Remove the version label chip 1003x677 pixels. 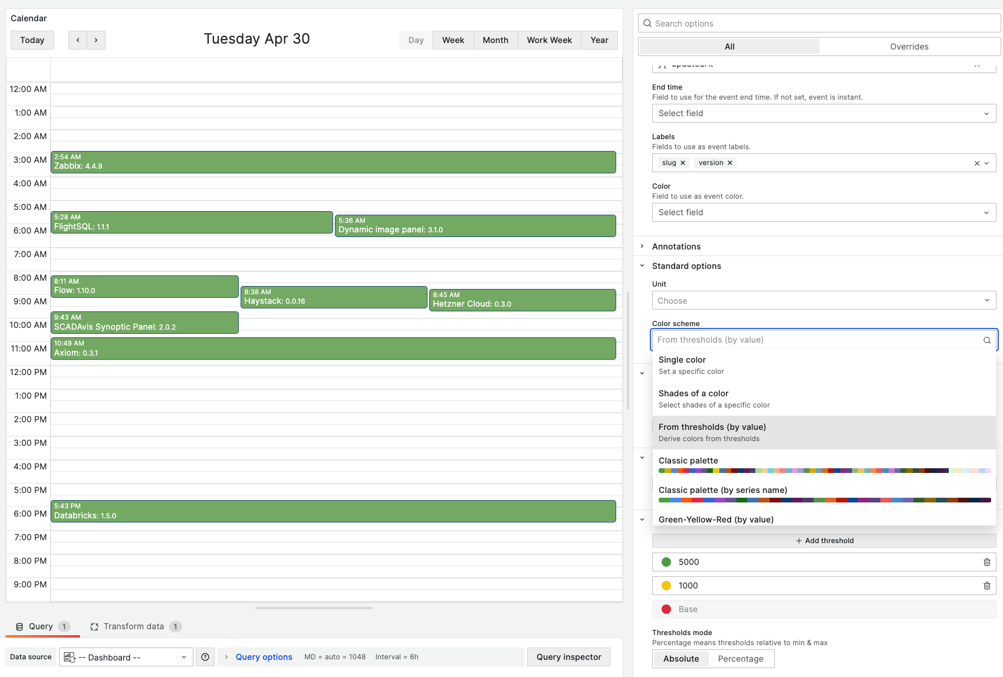730,162
